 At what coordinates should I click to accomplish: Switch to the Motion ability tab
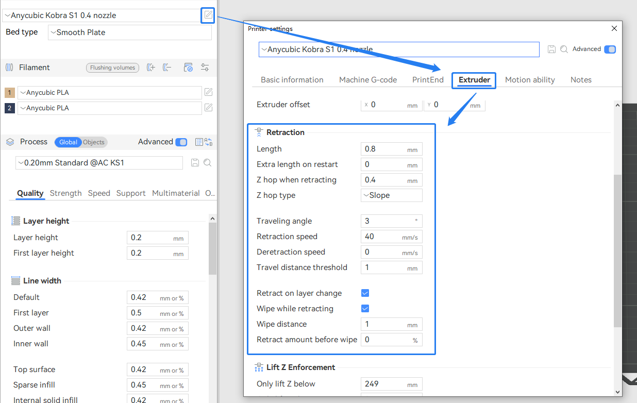529,80
